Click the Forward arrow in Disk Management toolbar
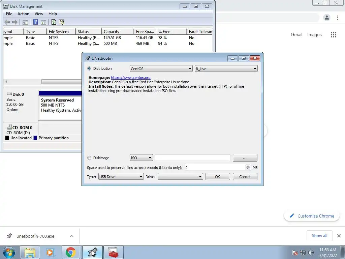 coord(15,22)
